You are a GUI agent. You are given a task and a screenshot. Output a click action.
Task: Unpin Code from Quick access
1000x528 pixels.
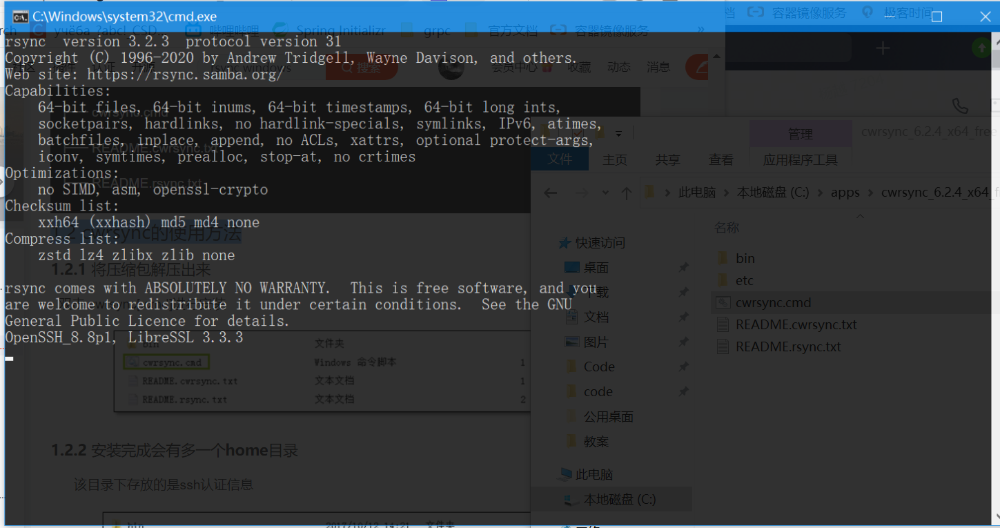point(683,366)
